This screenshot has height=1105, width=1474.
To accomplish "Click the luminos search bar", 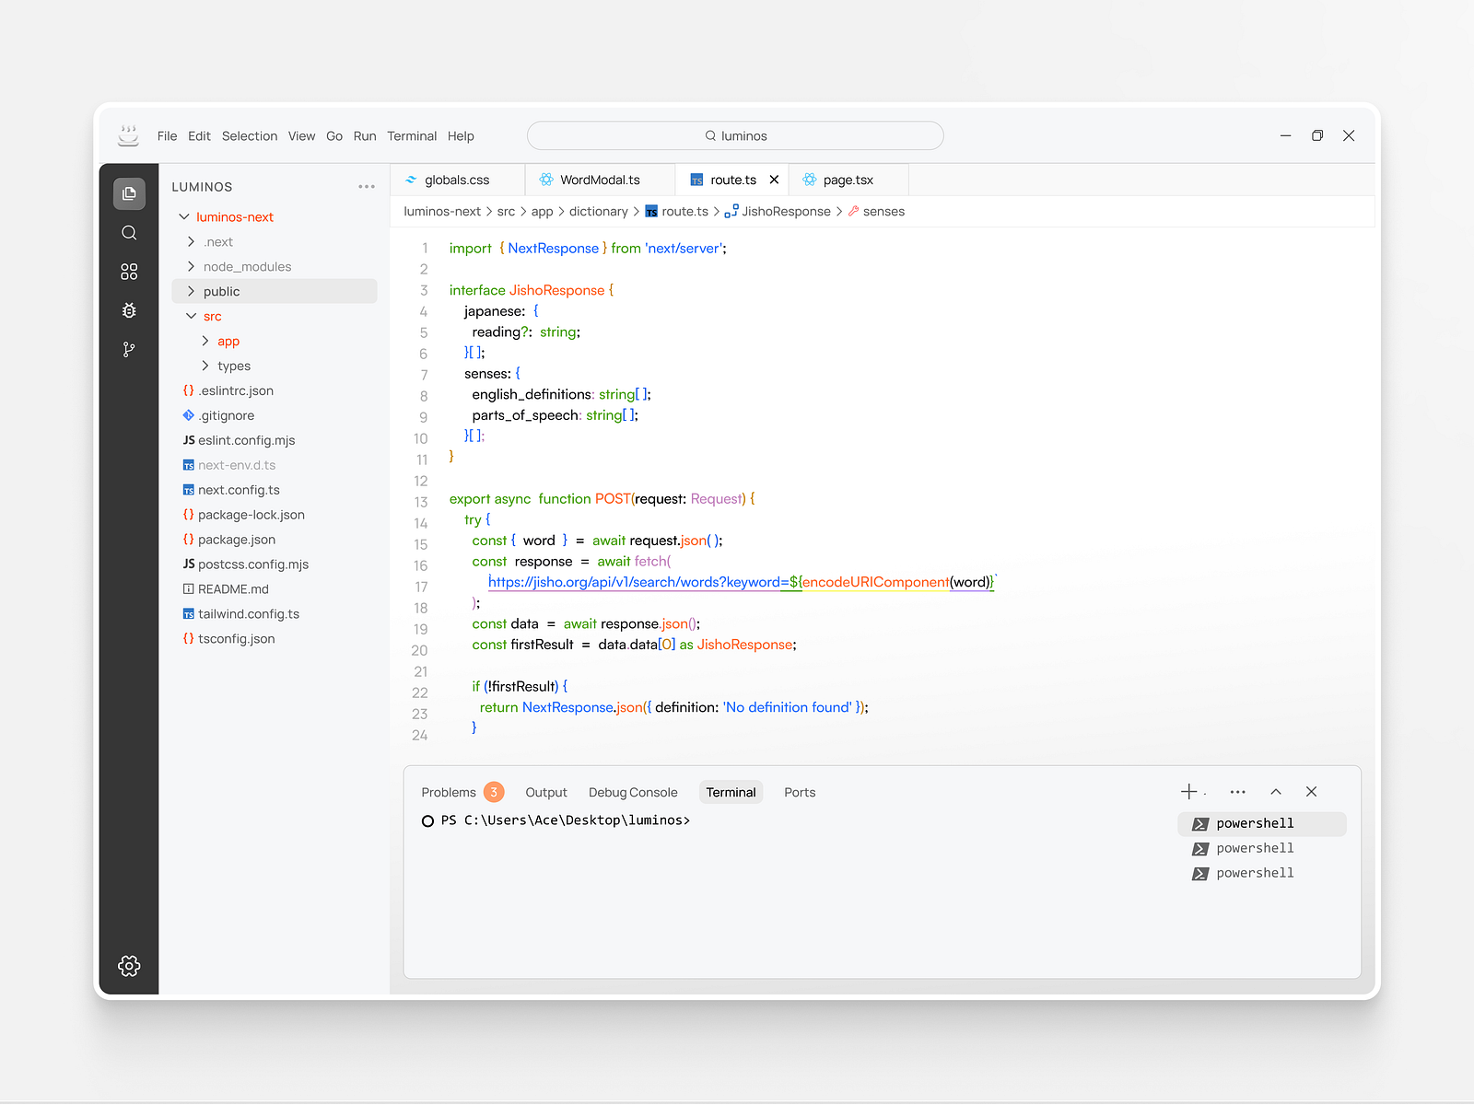I will [x=735, y=135].
